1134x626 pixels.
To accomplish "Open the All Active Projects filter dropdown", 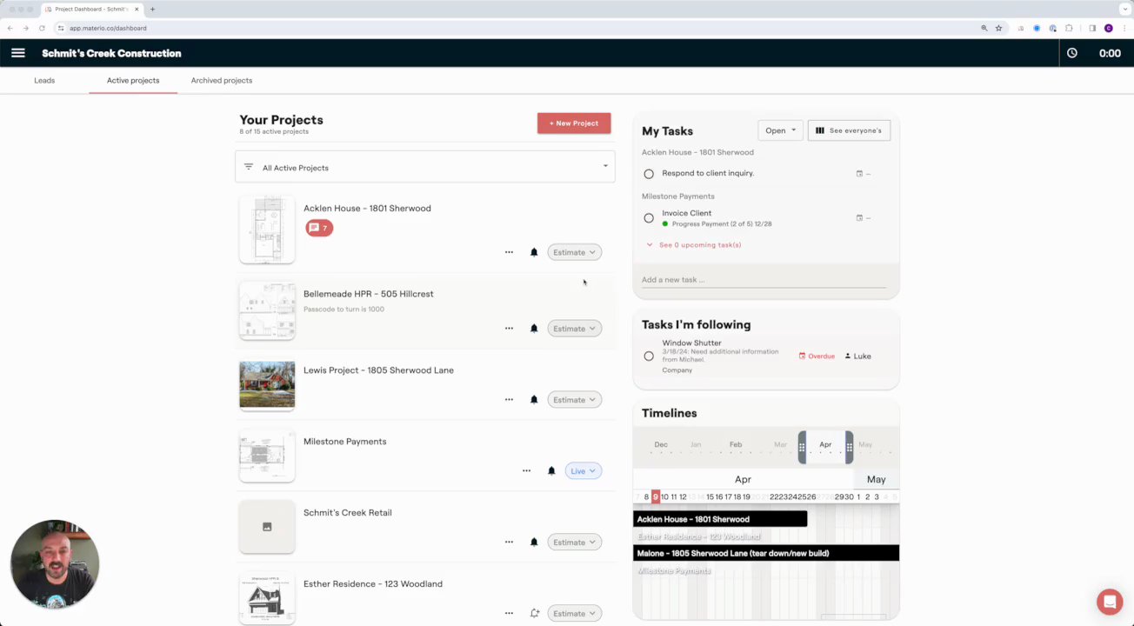I will point(425,167).
